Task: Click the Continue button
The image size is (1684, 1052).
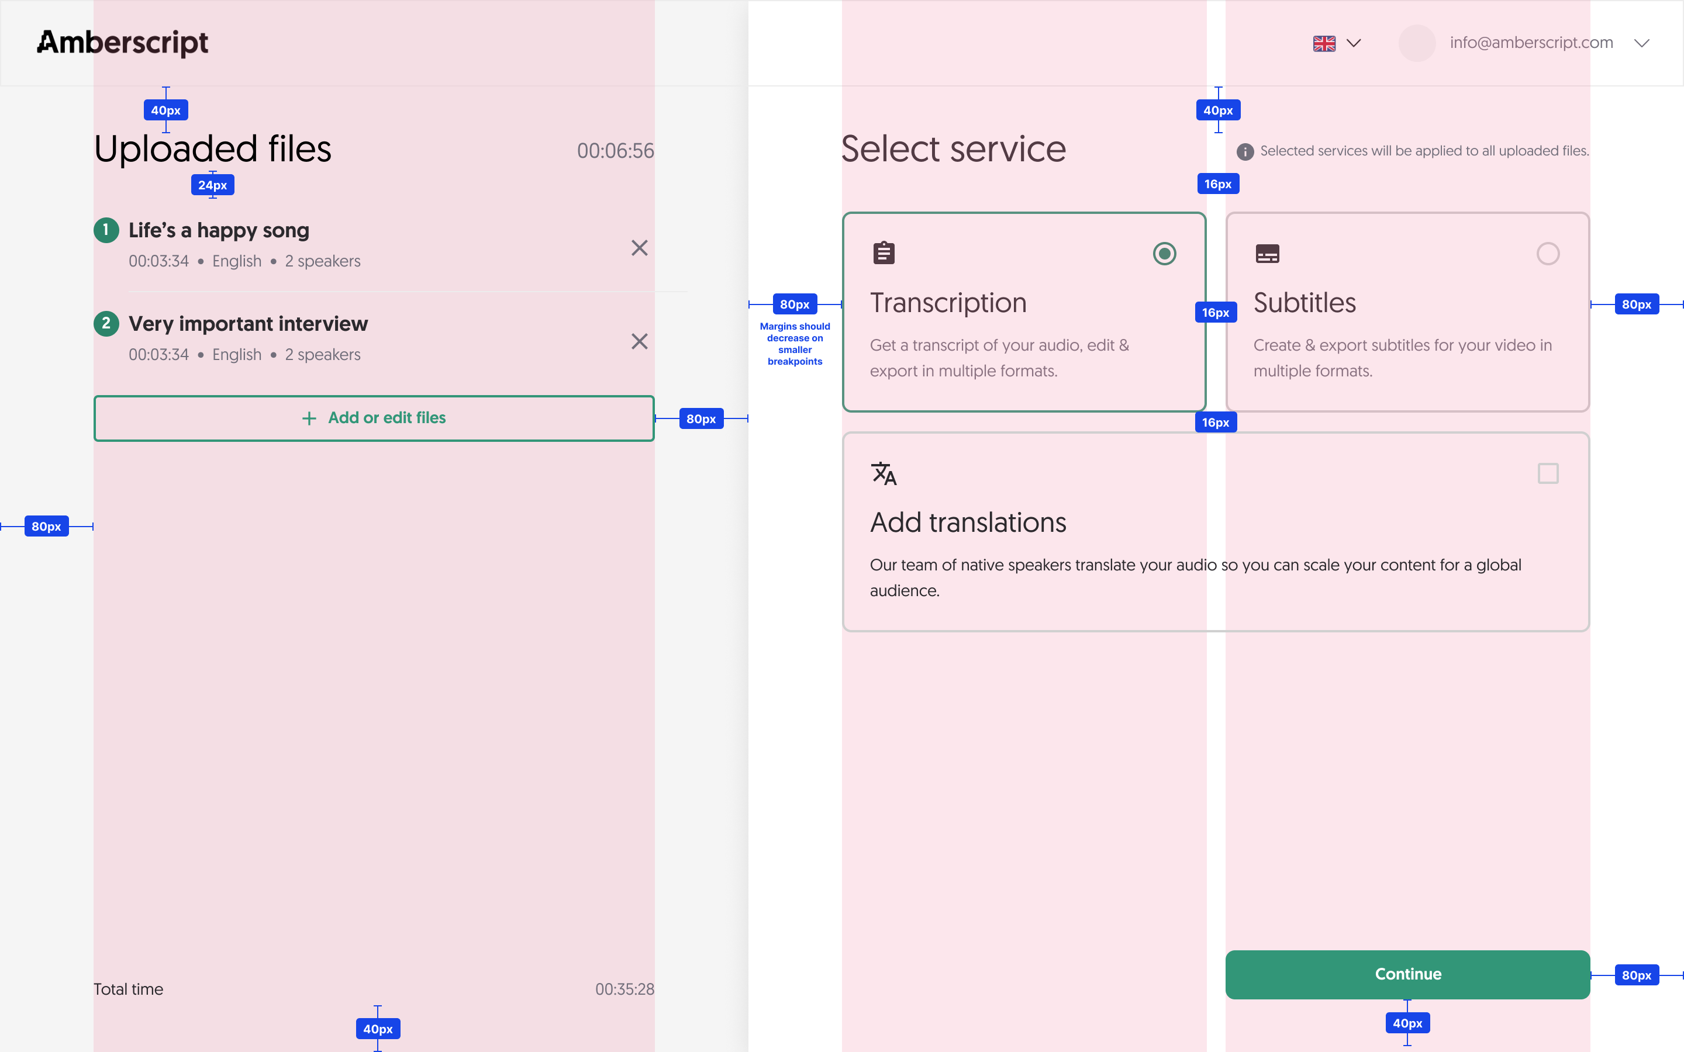Action: tap(1407, 974)
